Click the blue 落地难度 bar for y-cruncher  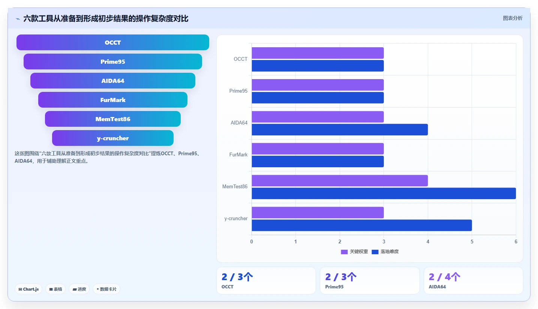point(362,225)
